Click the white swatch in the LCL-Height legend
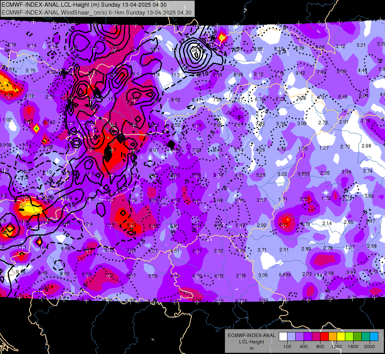 283,337
